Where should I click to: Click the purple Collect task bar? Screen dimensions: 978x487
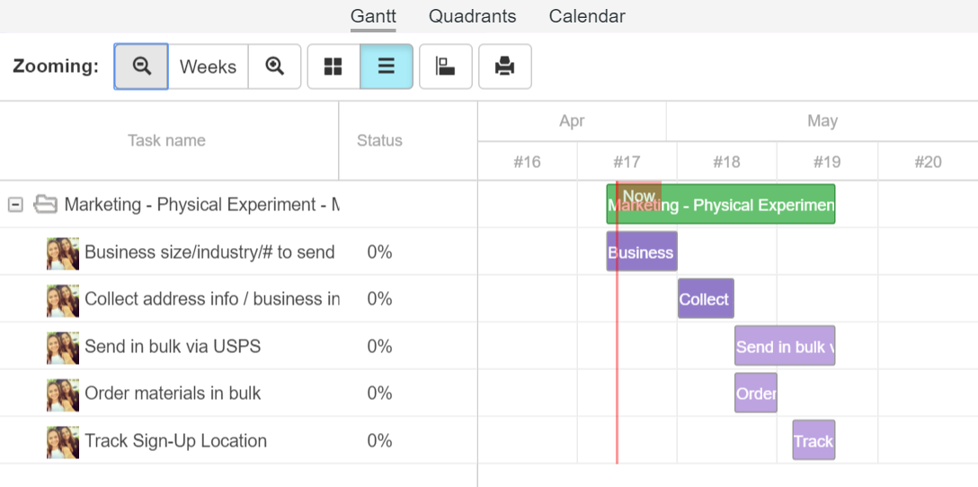(x=705, y=299)
